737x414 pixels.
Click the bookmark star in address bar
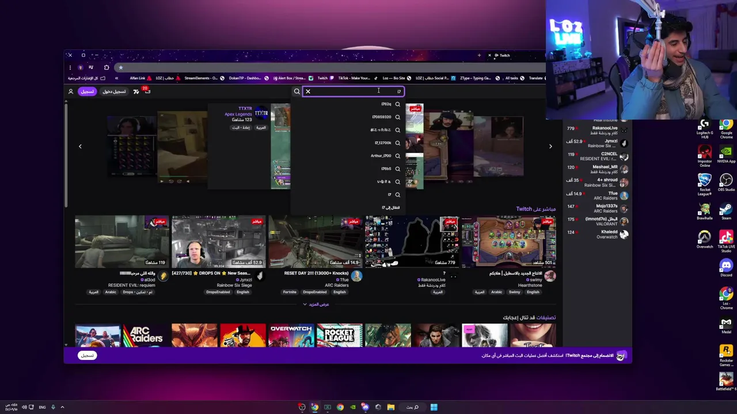(x=120, y=67)
